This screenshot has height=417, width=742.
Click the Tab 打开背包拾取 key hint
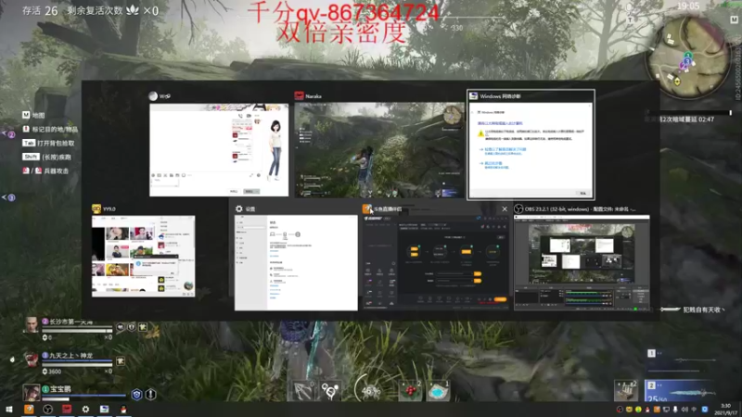point(48,143)
